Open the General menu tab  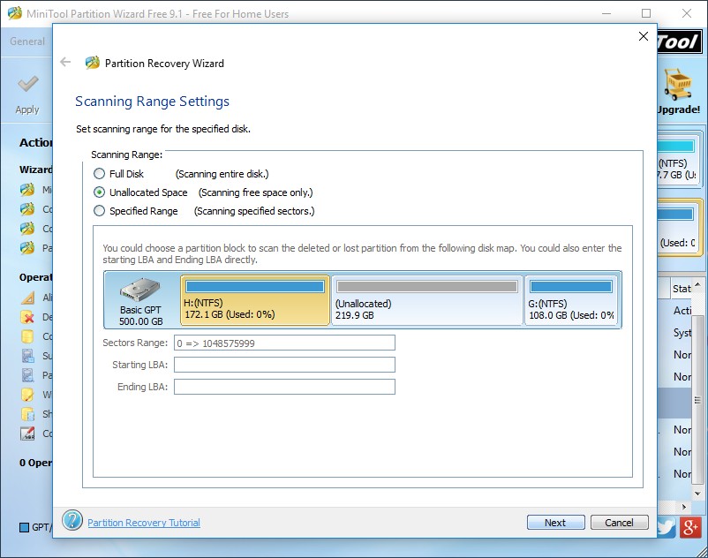(x=26, y=41)
